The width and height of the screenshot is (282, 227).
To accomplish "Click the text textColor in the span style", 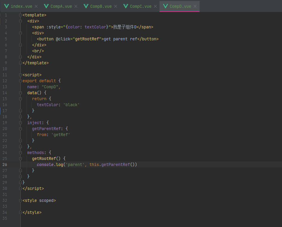I will 95,27.
